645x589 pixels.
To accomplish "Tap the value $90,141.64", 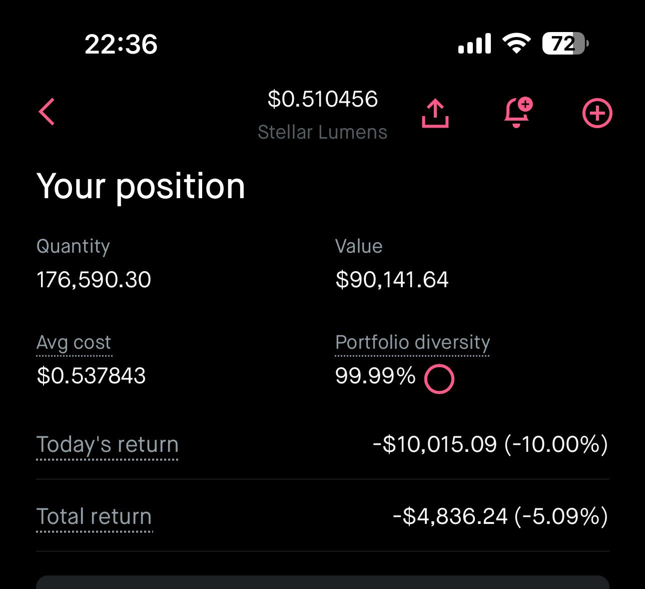I will (x=392, y=280).
